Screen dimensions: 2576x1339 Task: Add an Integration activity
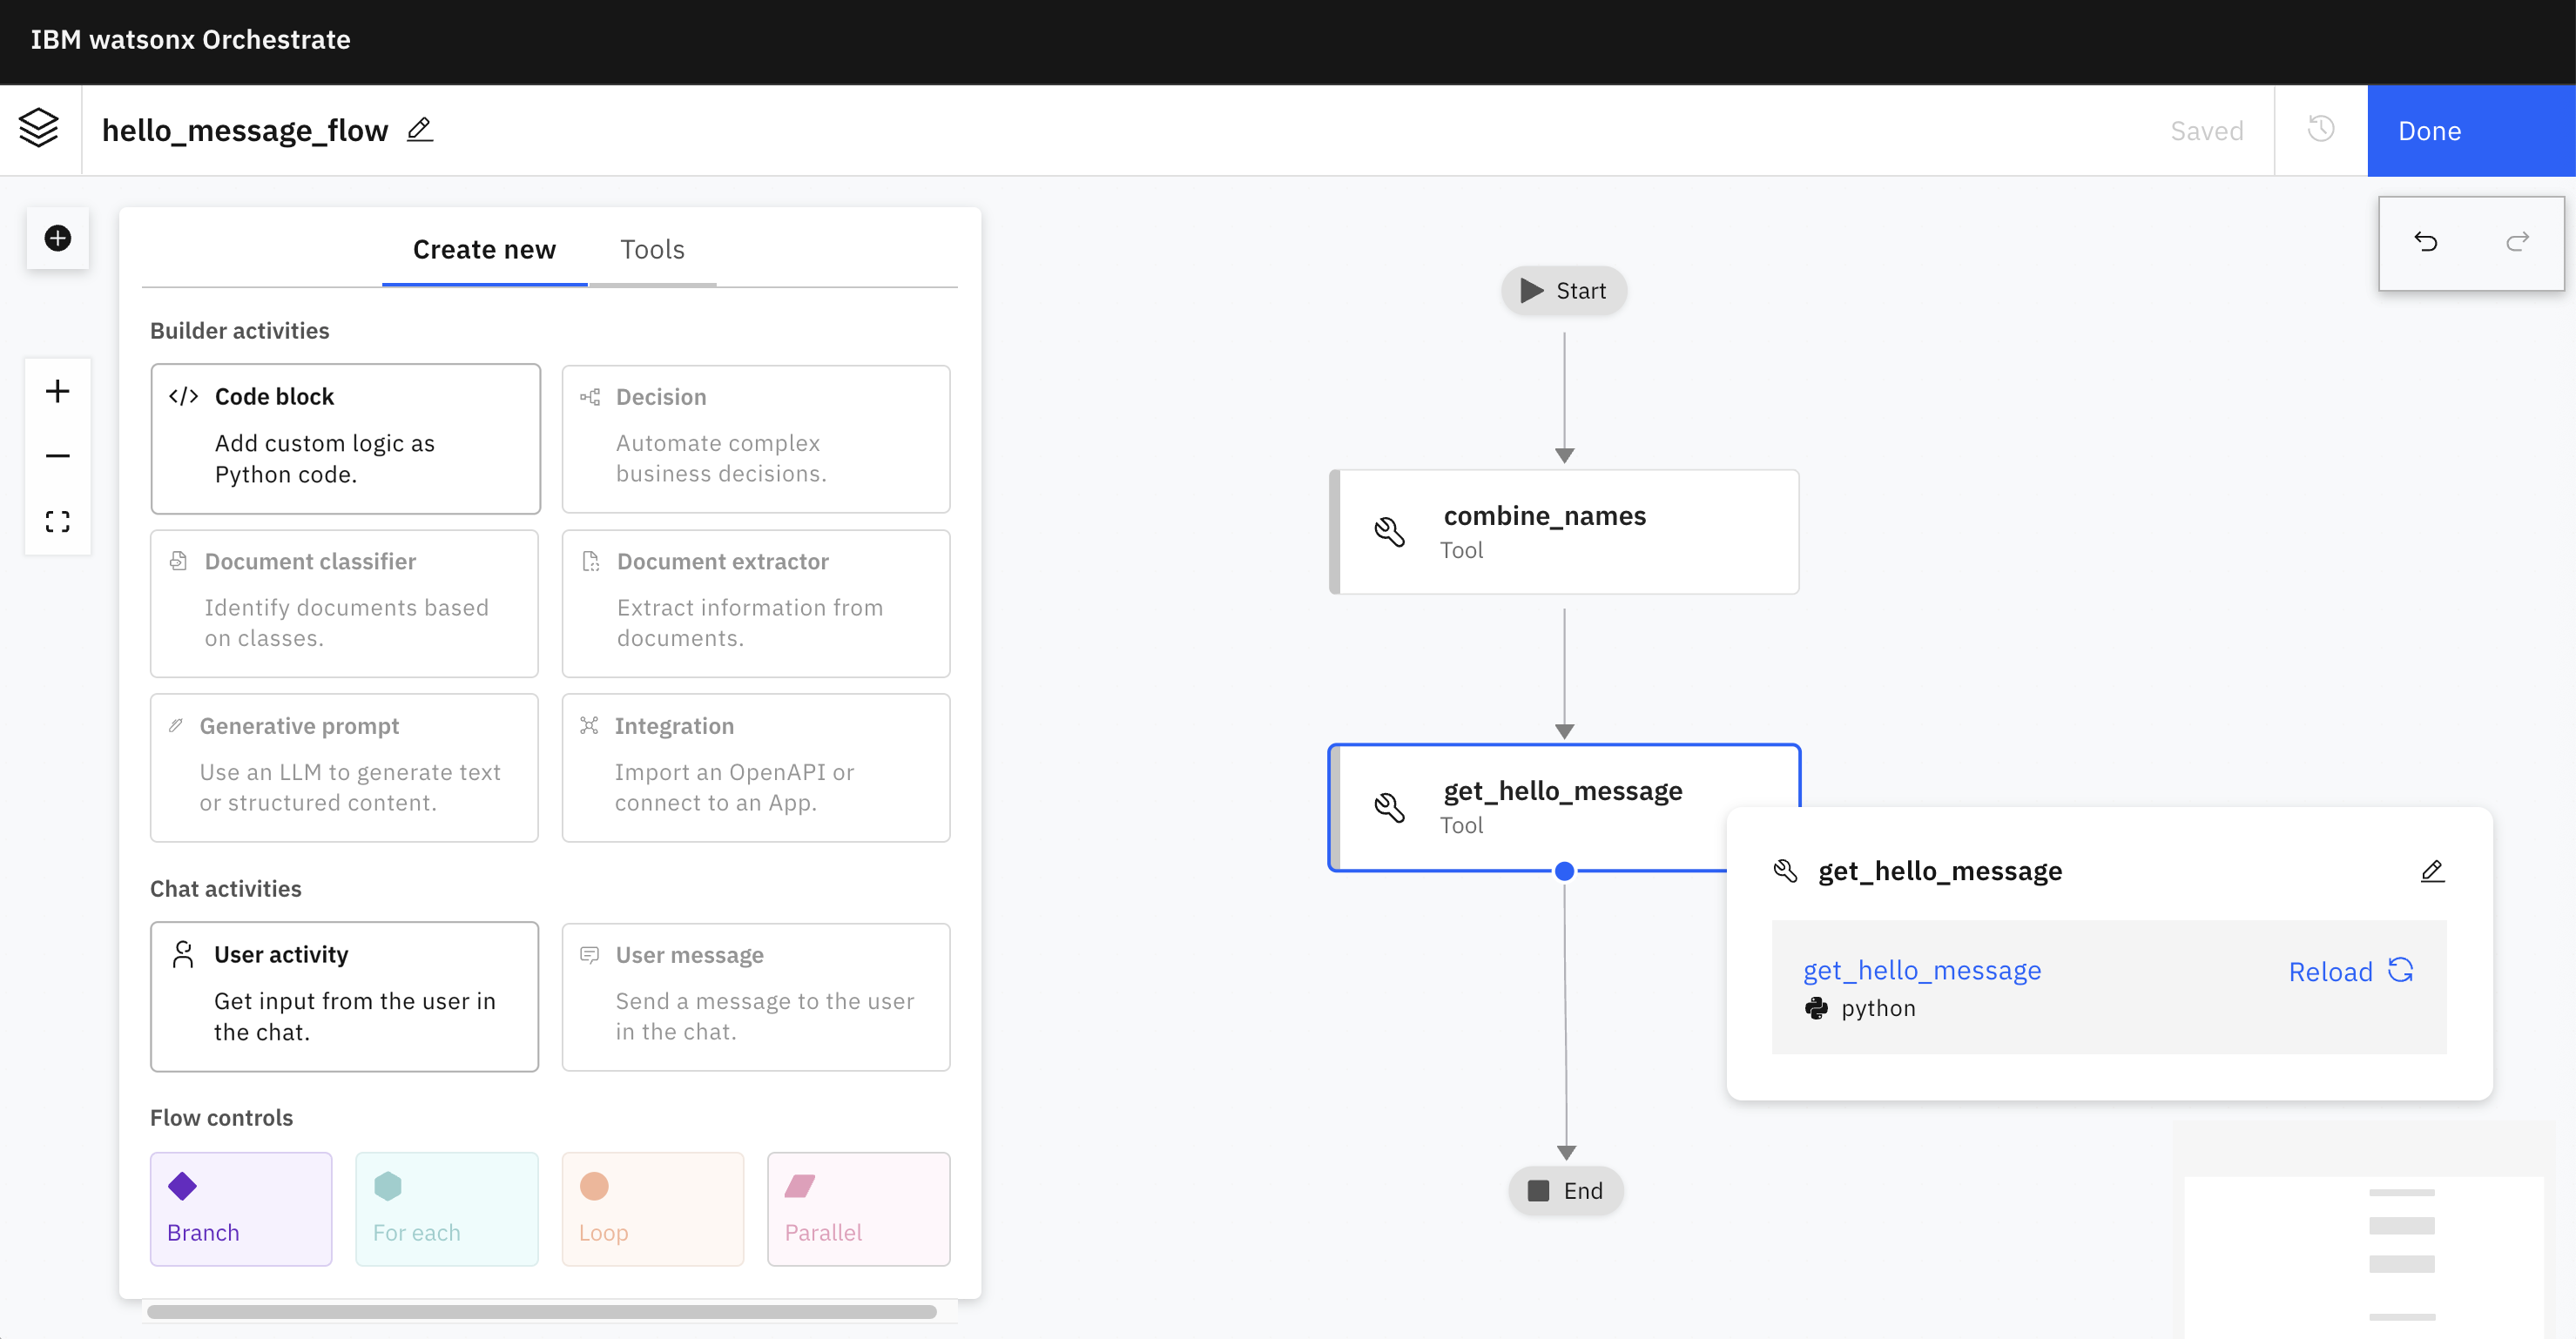pos(756,767)
